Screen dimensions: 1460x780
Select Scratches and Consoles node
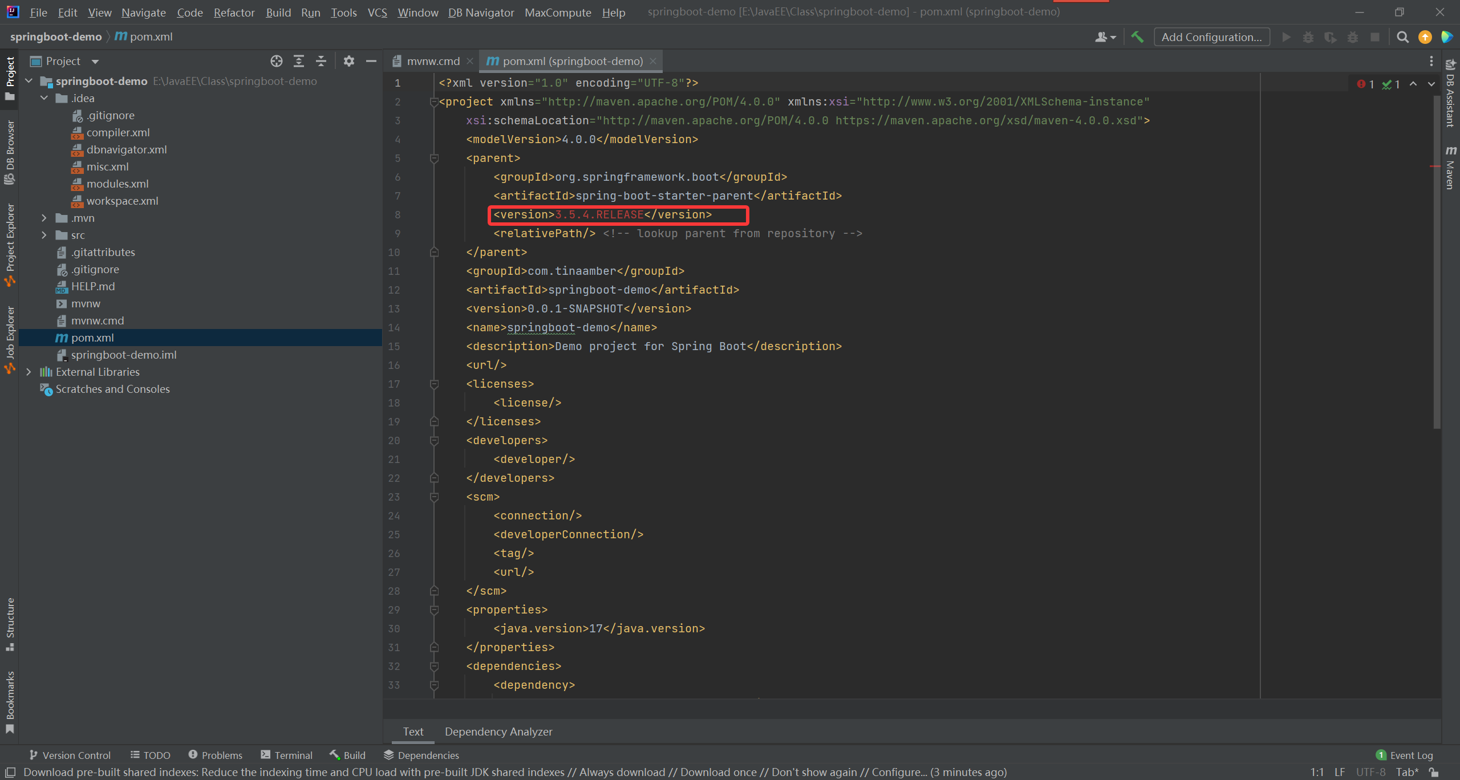(112, 389)
